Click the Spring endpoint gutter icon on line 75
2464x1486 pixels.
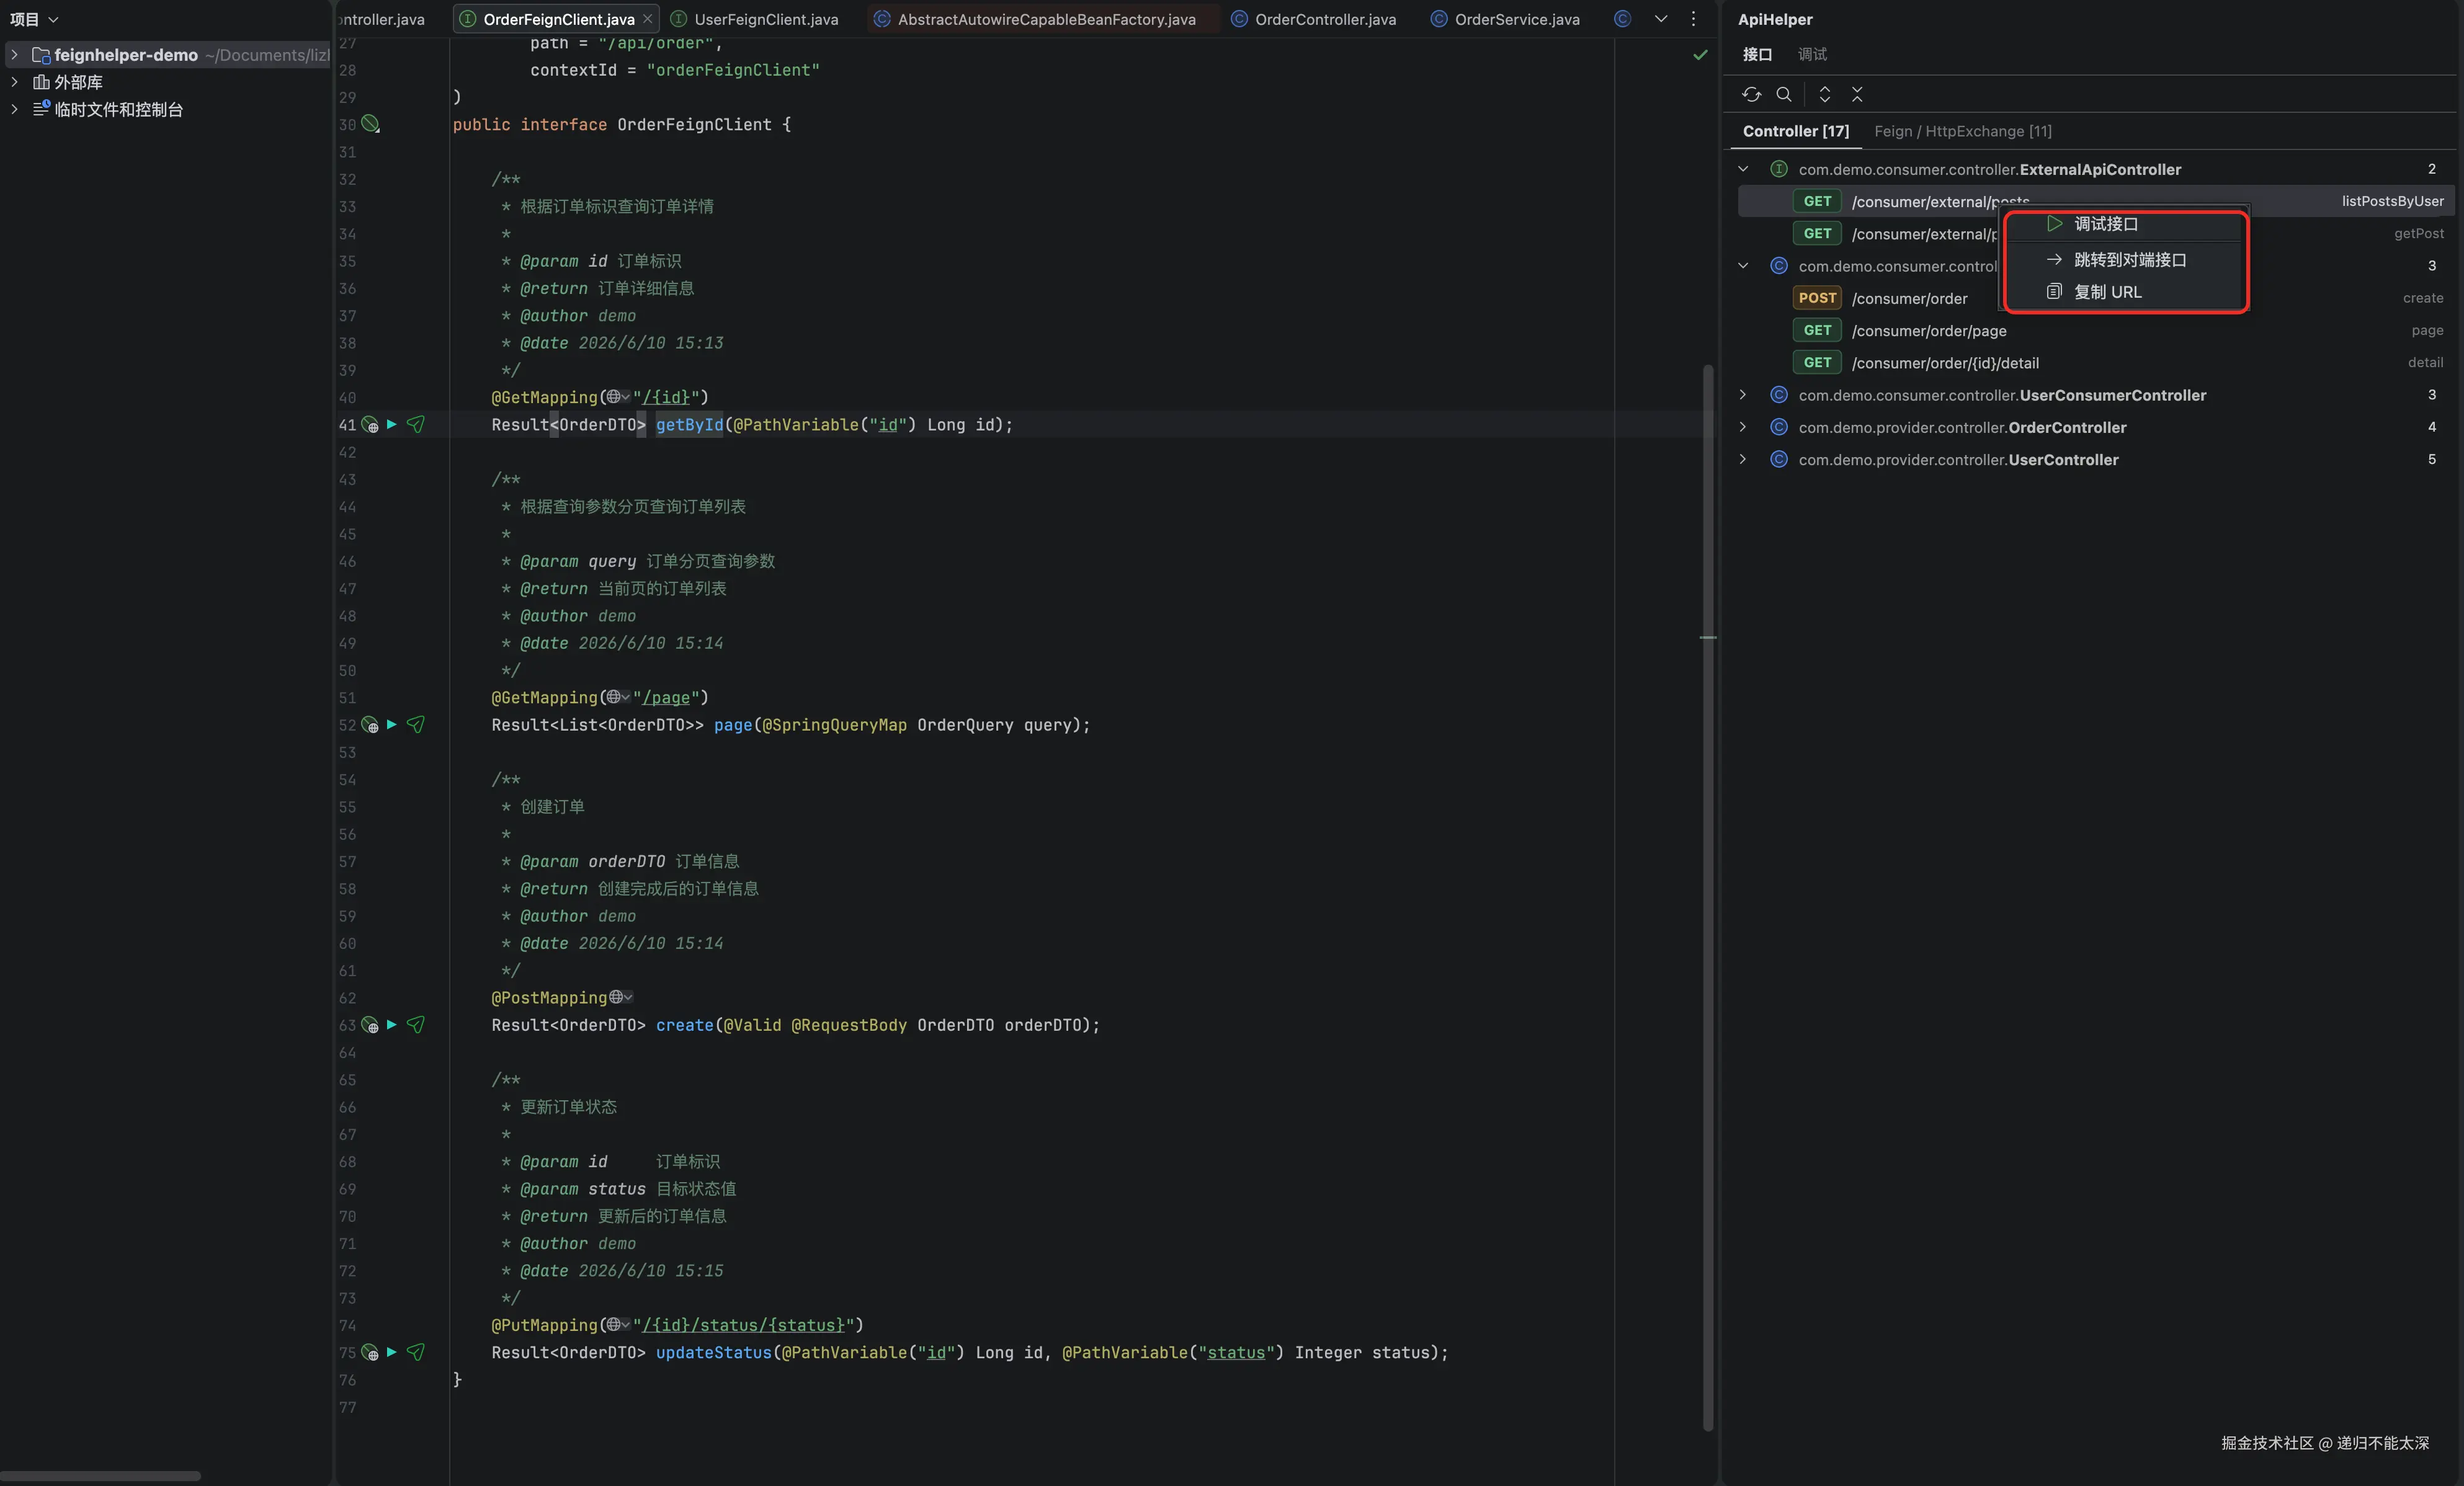click(370, 1353)
